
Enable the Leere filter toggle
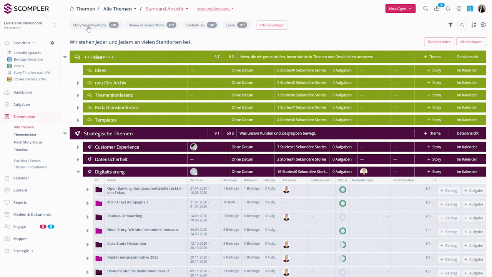point(242,25)
